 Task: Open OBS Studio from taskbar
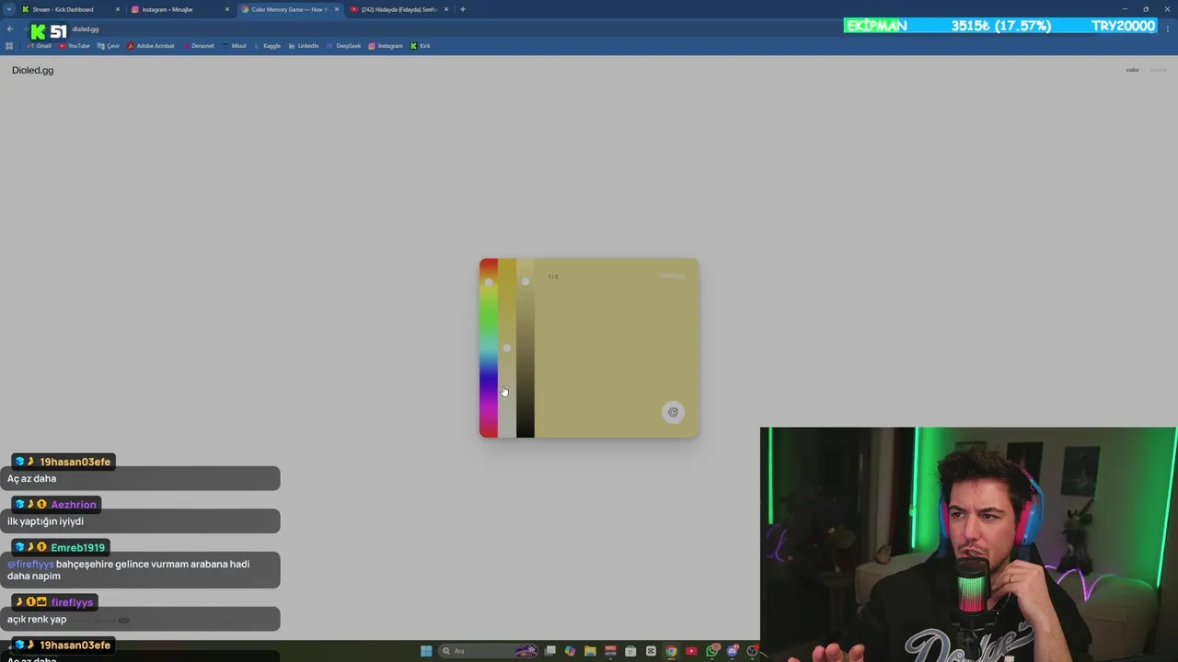click(x=752, y=651)
